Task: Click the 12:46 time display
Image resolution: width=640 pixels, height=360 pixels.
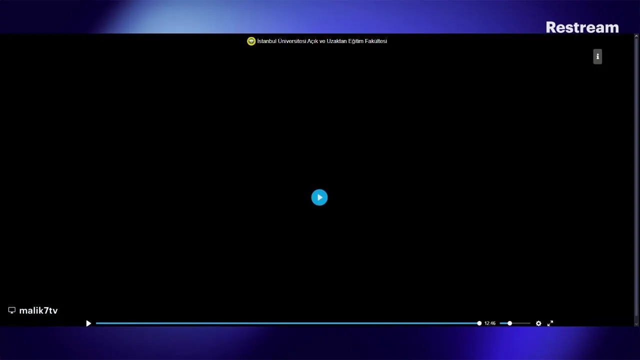Action: click(x=490, y=323)
